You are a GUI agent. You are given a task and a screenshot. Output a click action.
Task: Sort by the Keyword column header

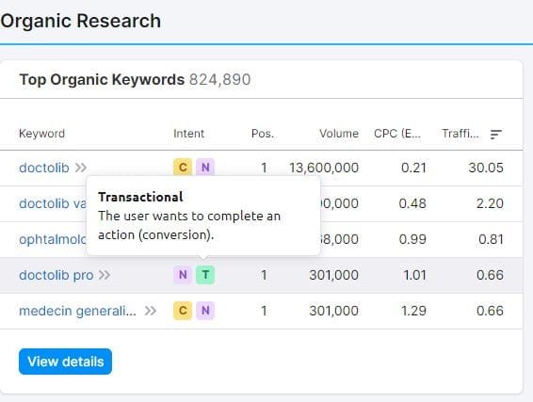tap(41, 134)
